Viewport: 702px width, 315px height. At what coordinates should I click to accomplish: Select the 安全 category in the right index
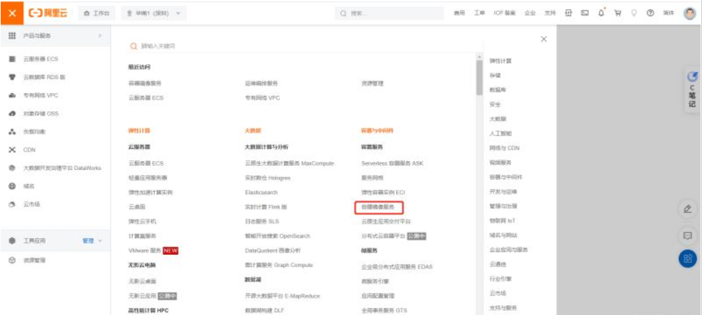pyautogui.click(x=495, y=104)
